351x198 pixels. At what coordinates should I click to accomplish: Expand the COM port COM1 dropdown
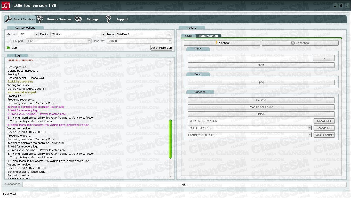pos(59,41)
